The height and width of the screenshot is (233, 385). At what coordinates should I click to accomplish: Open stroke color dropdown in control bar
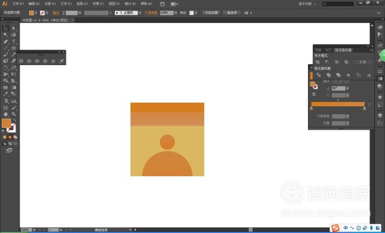[47, 13]
